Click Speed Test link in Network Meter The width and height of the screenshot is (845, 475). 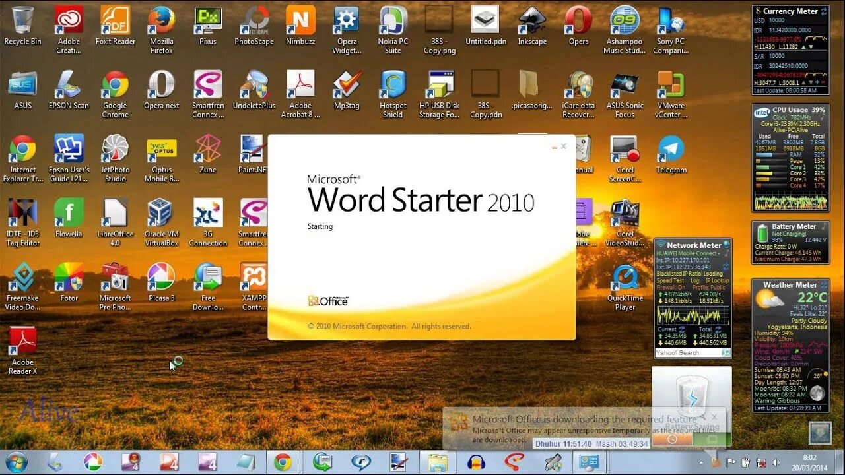[670, 280]
